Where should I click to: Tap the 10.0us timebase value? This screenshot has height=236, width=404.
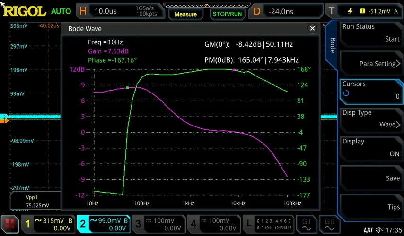tap(105, 11)
